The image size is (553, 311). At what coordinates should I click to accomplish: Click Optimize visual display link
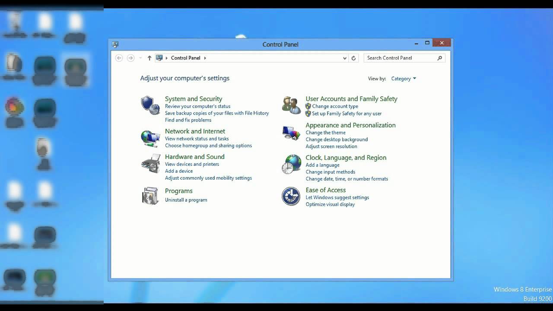[330, 204]
